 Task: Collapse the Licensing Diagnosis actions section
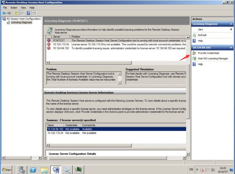(231, 24)
